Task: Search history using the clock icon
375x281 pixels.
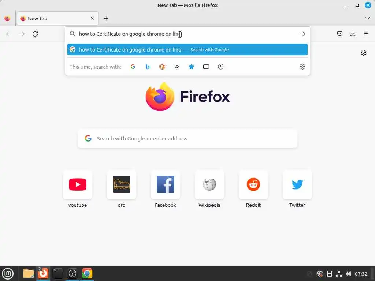Action: pyautogui.click(x=220, y=67)
